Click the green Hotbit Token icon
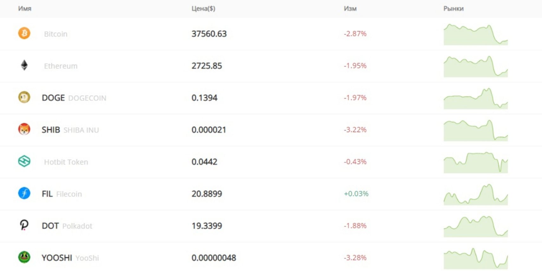This screenshot has height=271, width=542. pyautogui.click(x=24, y=161)
